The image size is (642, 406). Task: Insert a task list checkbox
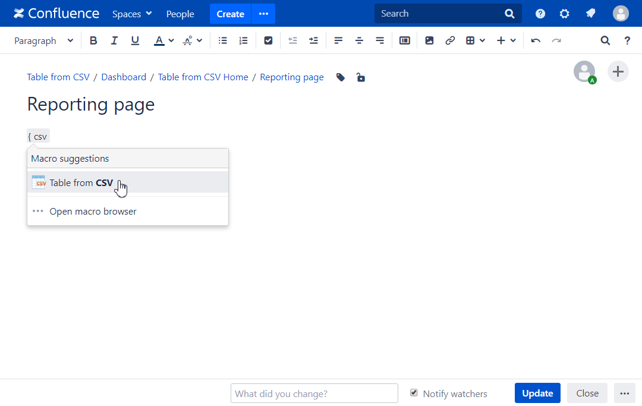coord(268,40)
